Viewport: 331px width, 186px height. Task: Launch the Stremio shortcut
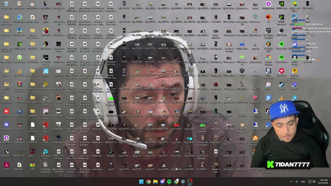295,86
